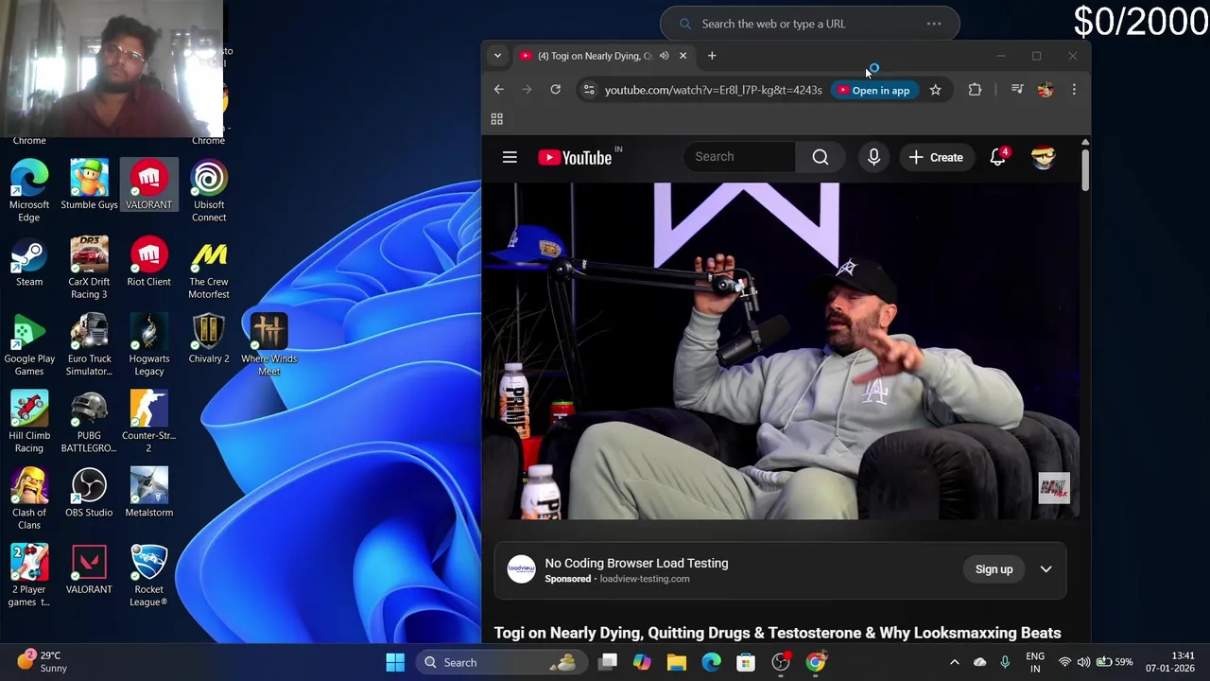Viewport: 1210px width, 681px height.
Task: Search with voice microphone on YouTube
Action: point(873,157)
